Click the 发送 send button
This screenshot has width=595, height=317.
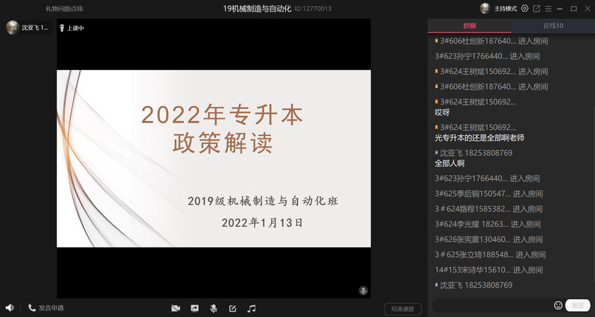578,305
